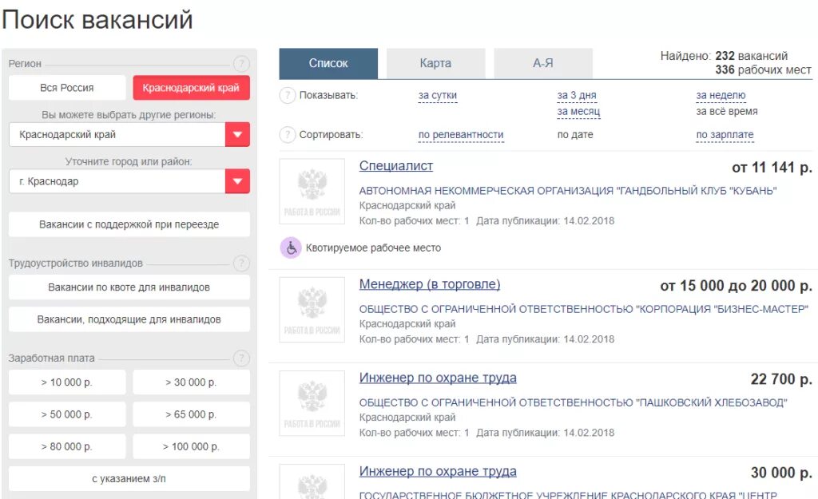Screen dimensions: 818x499
Task: Toggle salary filter > 30 000 р.
Action: (191, 382)
